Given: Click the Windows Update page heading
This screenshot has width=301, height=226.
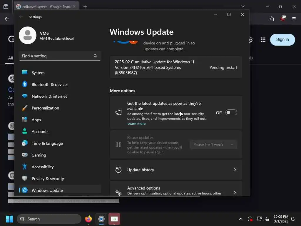Looking at the screenshot, I should tap(141, 32).
